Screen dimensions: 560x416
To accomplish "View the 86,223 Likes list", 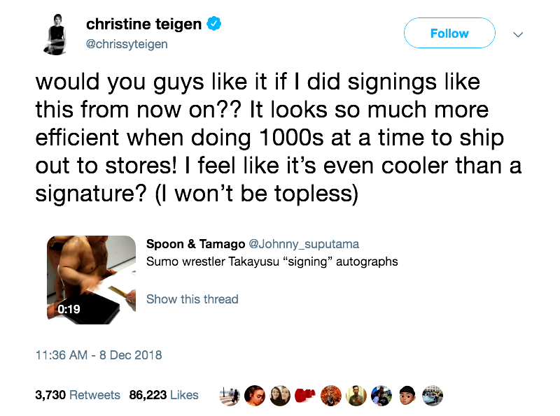I will click(x=164, y=395).
